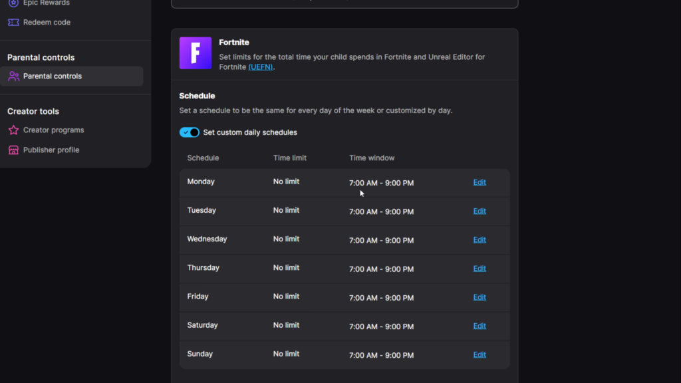
Task: Click Friday's No limit value
Action: click(286, 296)
